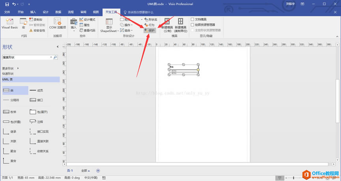This screenshot has height=181, width=341.
Task: Click the 搜索形状 search input field
Action: pyautogui.click(x=27, y=57)
